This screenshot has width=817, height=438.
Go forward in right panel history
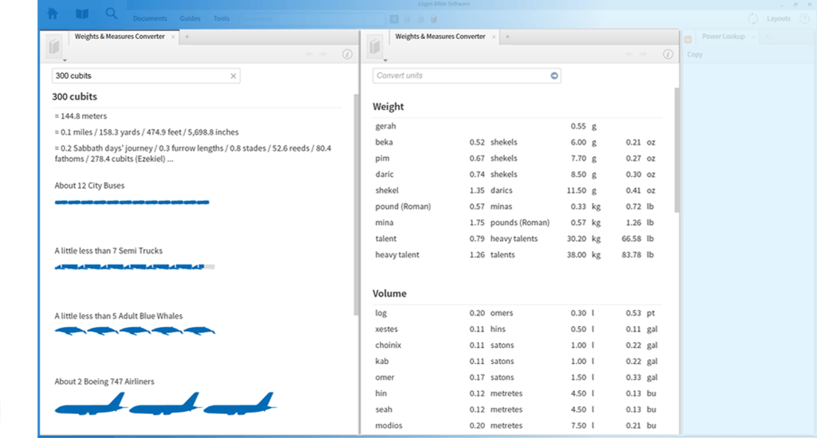[644, 54]
